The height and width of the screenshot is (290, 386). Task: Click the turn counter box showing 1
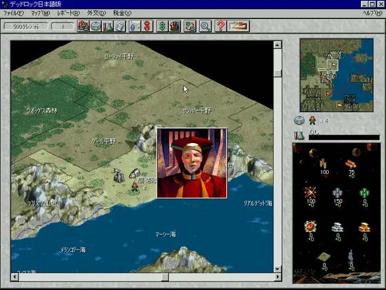[62, 26]
